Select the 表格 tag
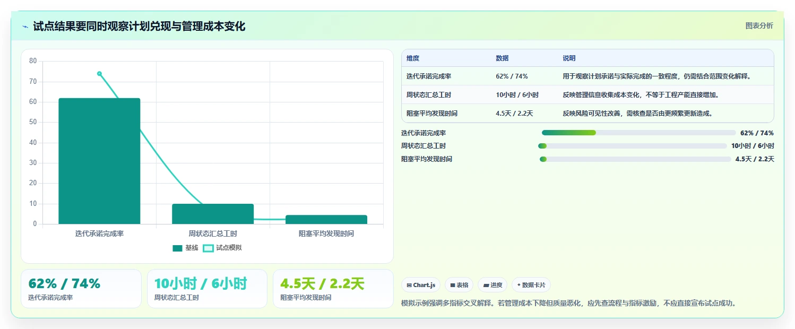Viewport: 795px width, 329px height. [x=459, y=285]
